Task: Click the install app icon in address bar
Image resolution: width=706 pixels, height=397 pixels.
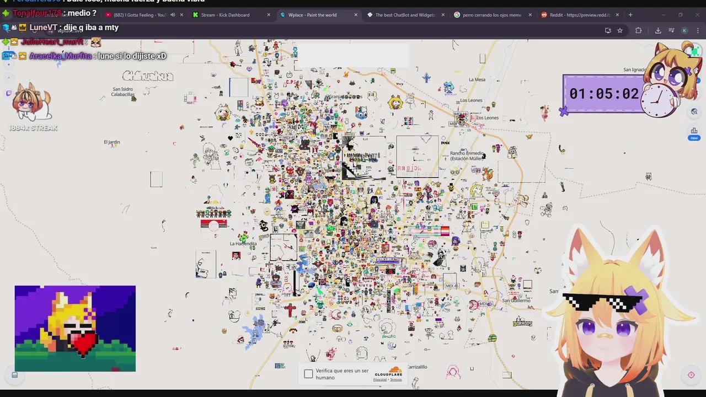Action: tap(608, 30)
